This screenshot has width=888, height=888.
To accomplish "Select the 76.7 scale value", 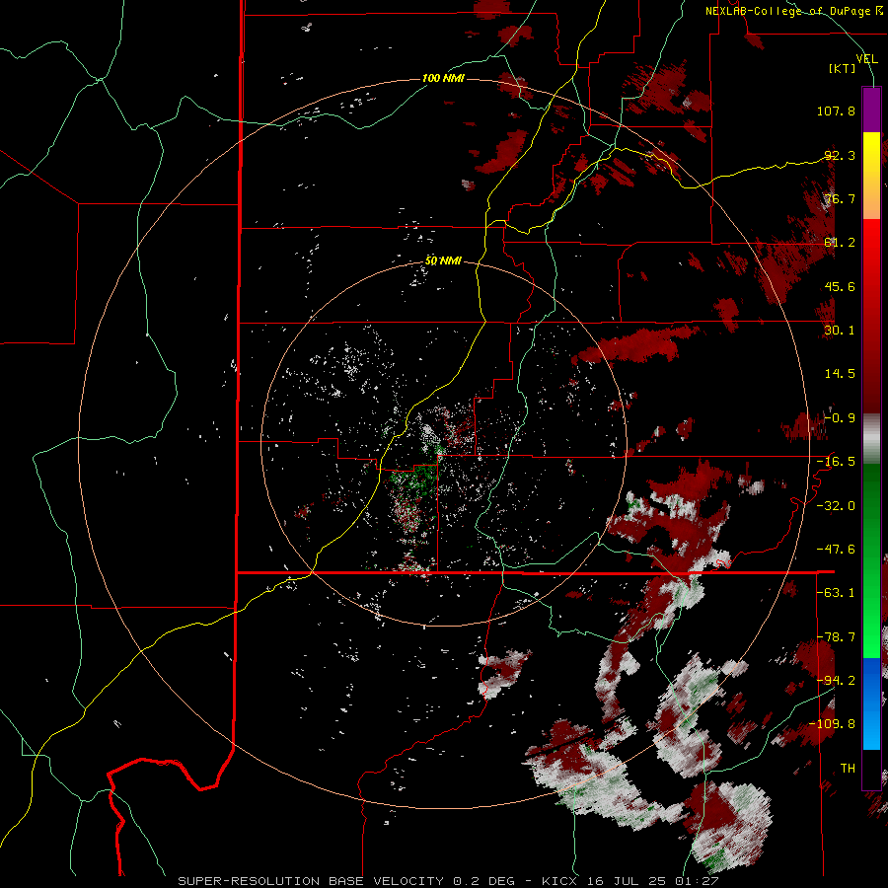I will pyautogui.click(x=840, y=198).
